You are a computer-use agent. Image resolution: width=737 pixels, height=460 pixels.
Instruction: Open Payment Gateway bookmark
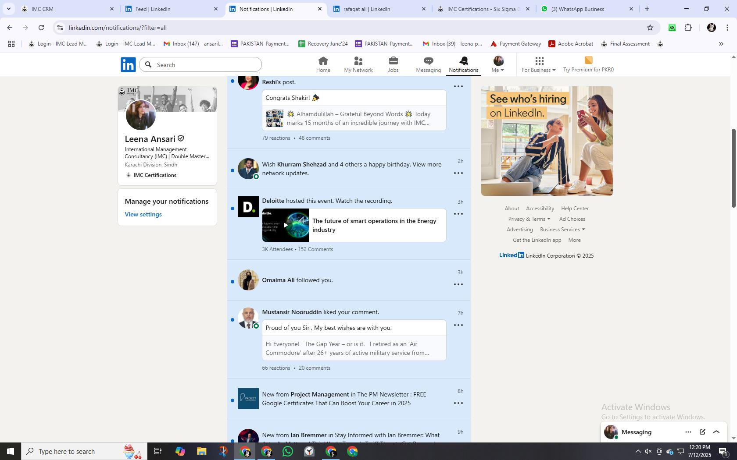[x=515, y=44]
